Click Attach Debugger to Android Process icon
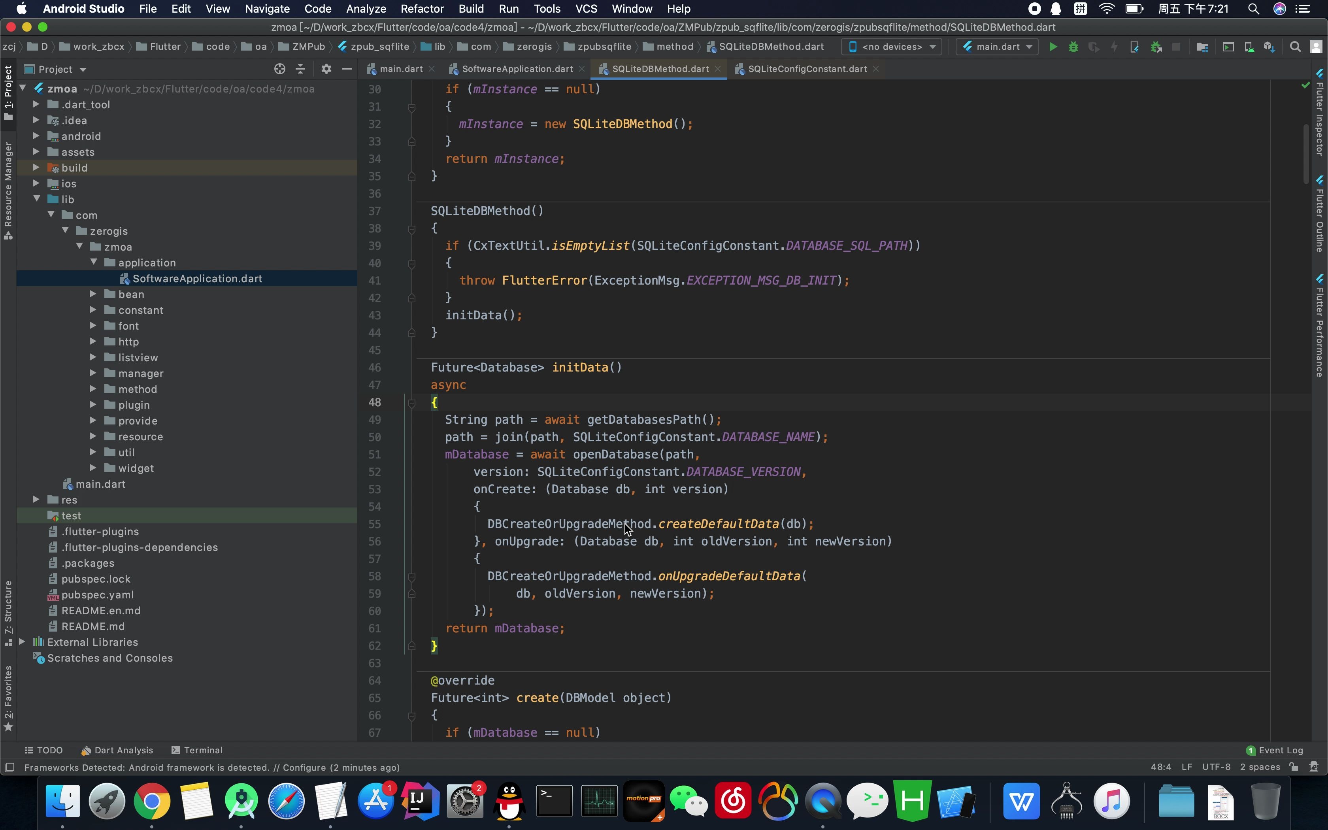Image resolution: width=1328 pixels, height=830 pixels. (x=1156, y=47)
